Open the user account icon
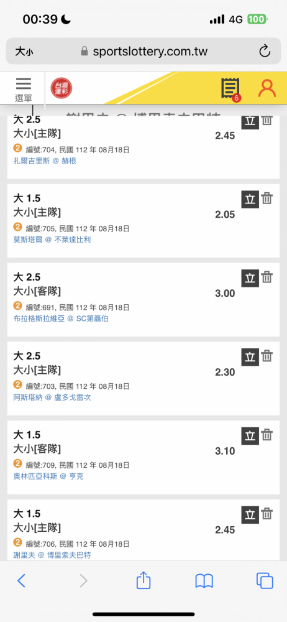 pyautogui.click(x=266, y=88)
